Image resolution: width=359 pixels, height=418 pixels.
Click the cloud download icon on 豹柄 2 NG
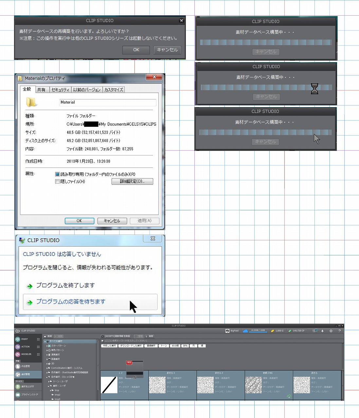coord(289,396)
